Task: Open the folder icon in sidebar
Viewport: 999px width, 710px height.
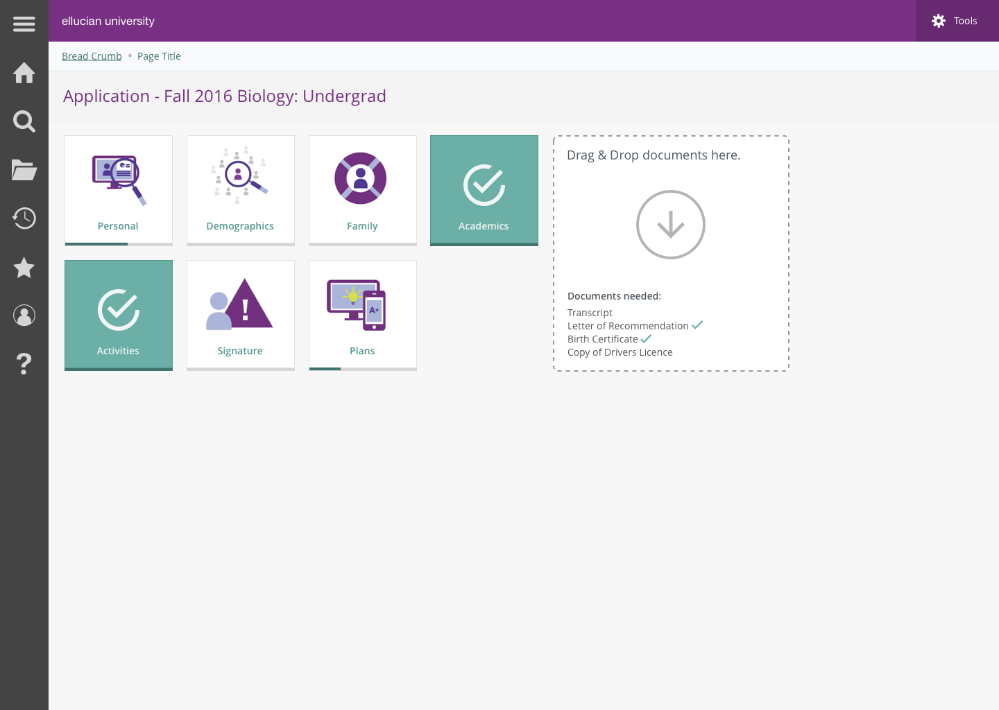Action: point(24,170)
